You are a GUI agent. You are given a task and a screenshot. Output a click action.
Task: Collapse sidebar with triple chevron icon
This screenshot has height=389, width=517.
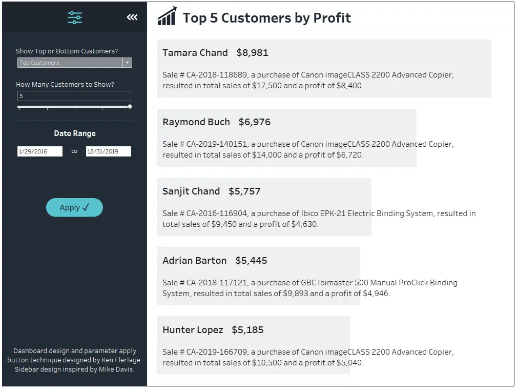[x=132, y=17]
